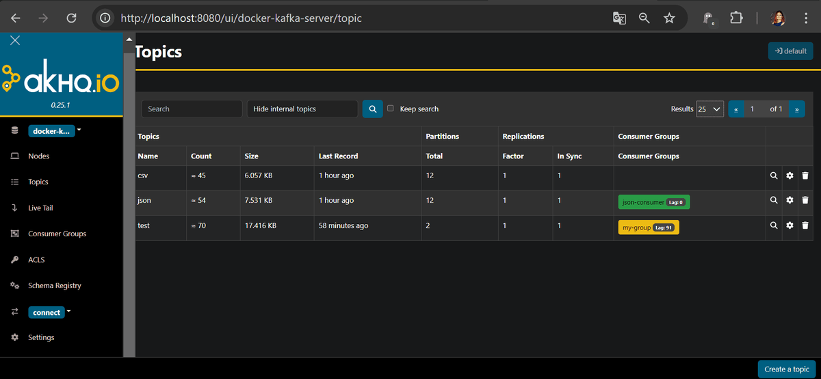Delete the csv topic trash icon
This screenshot has height=379, width=821.
(x=805, y=176)
